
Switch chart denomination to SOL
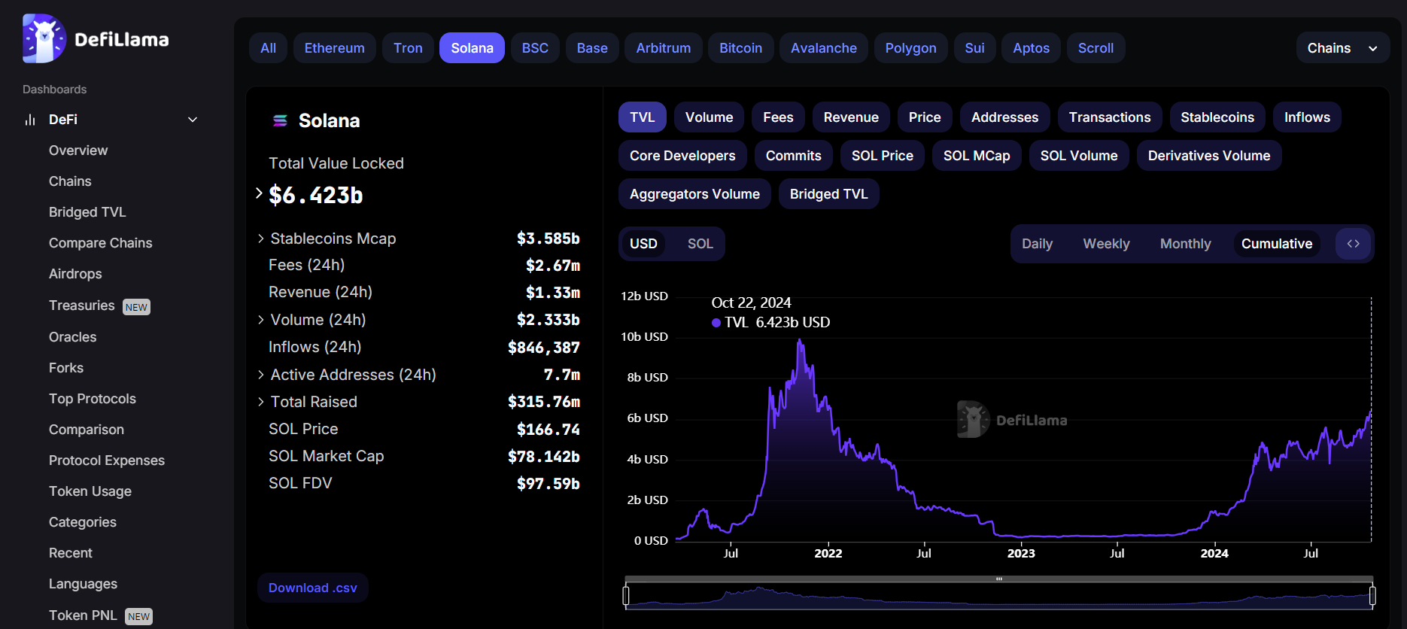pos(700,244)
